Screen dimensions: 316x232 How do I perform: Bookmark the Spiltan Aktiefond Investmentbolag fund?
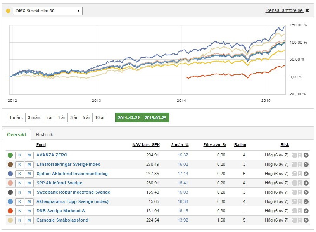coord(300,174)
